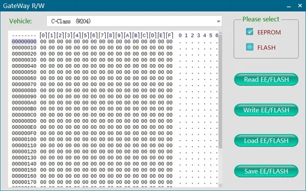Screen dimensions: 306x191
Task: Check the EEPROM checkbox
Action: click(x=249, y=32)
